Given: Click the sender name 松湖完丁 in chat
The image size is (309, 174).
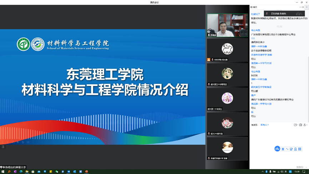Looking at the screenshot, I should pos(255,14).
